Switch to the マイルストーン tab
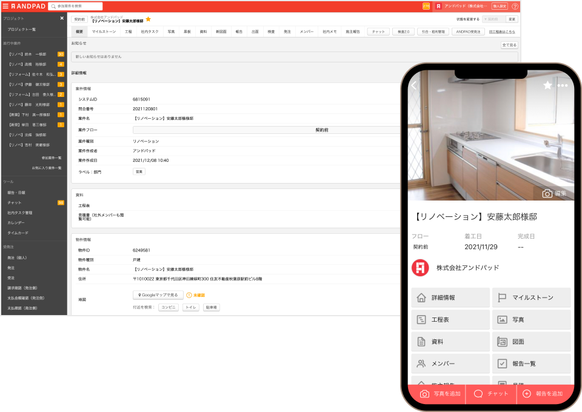 tap(104, 31)
